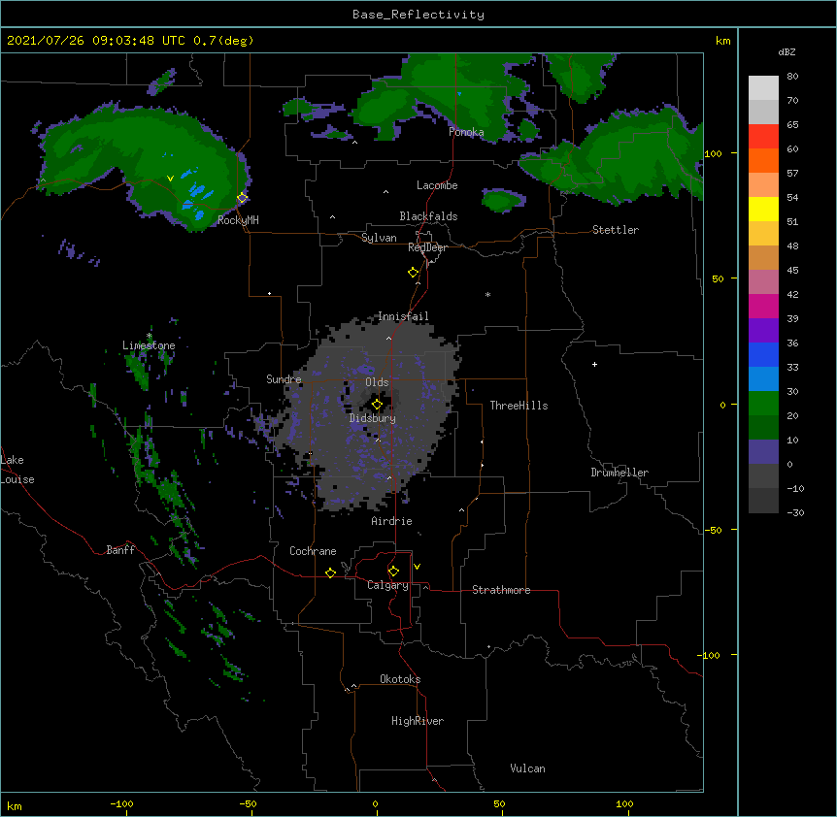837x817 pixels.
Task: Click the Sylvan label
Action: 379,238
